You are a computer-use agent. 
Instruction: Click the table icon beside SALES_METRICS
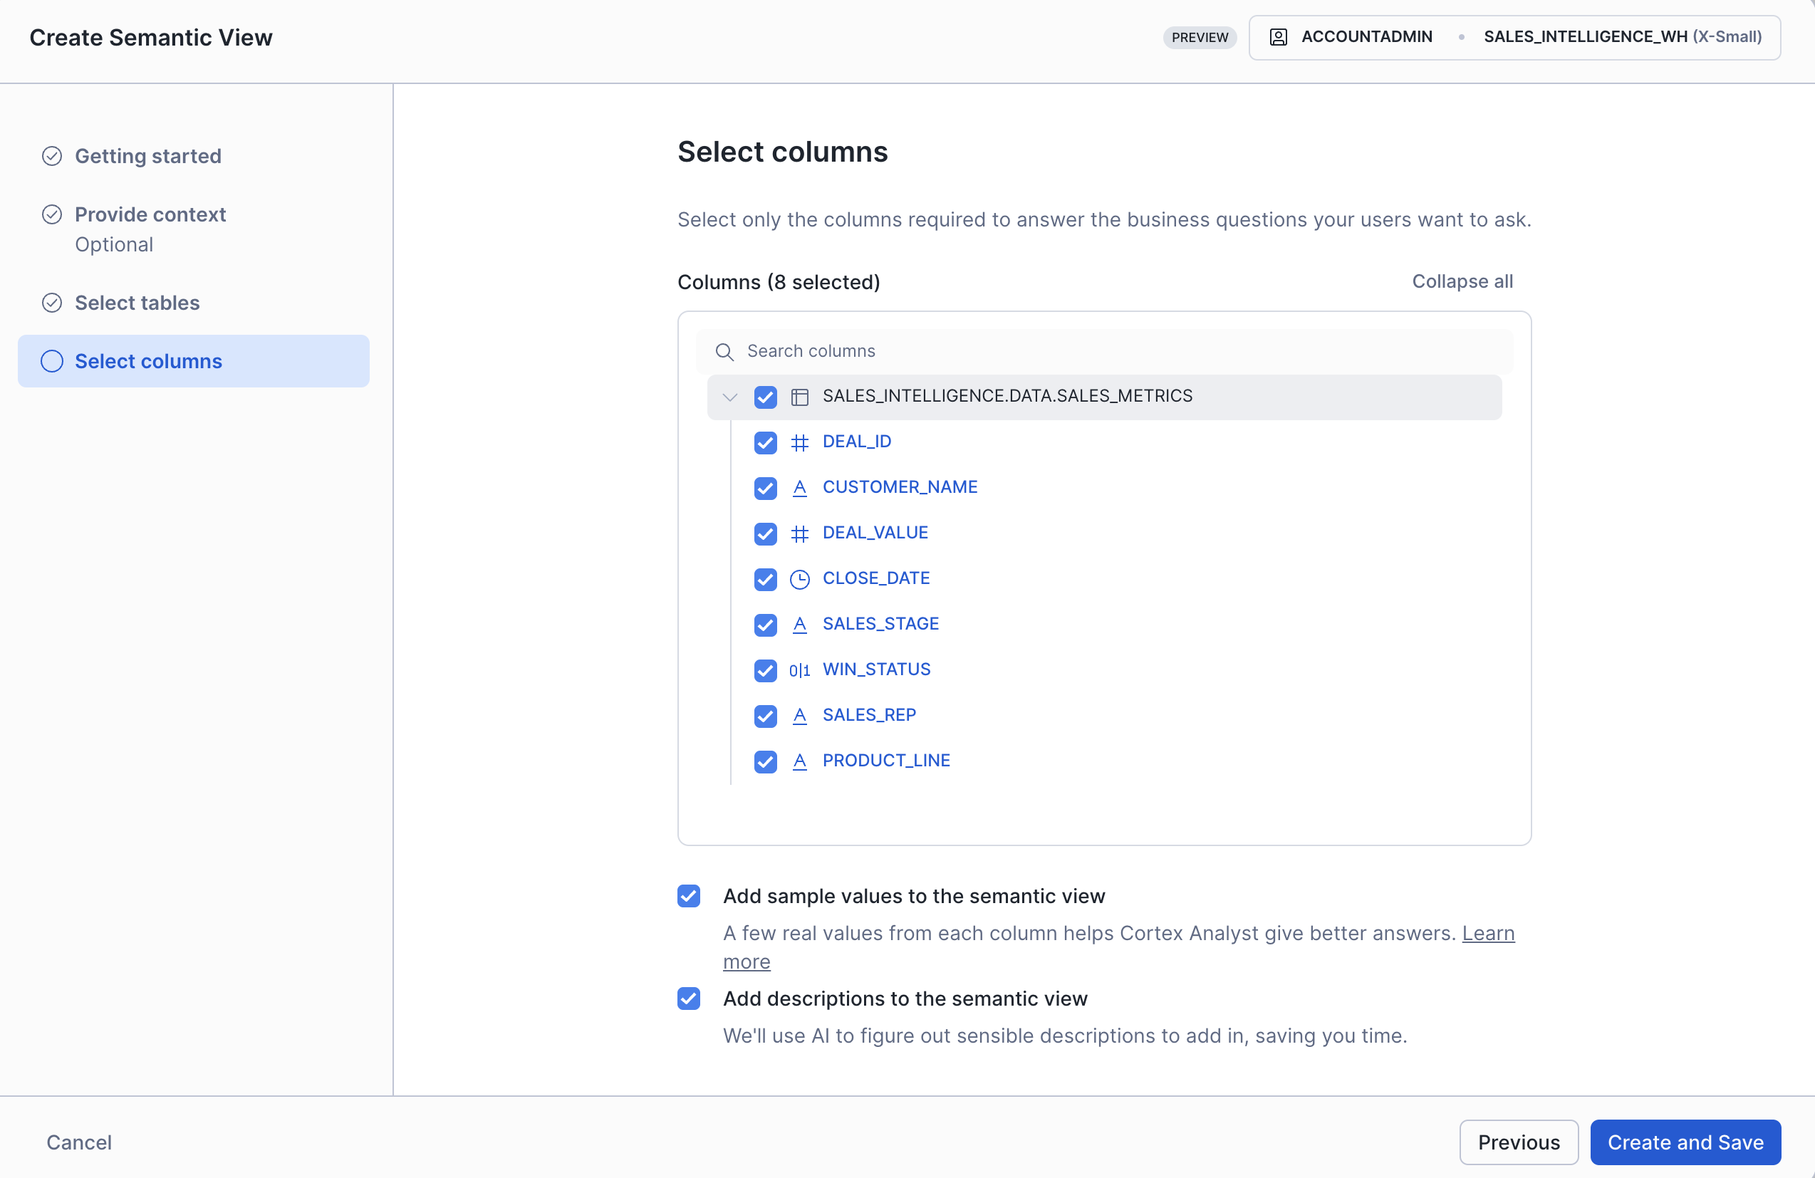point(799,397)
